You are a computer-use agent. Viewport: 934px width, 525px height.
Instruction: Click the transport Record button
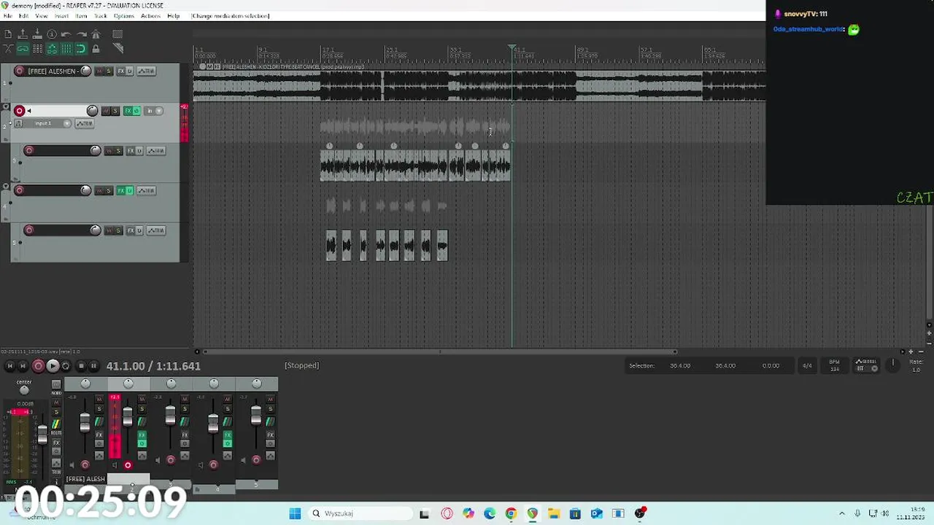(39, 366)
